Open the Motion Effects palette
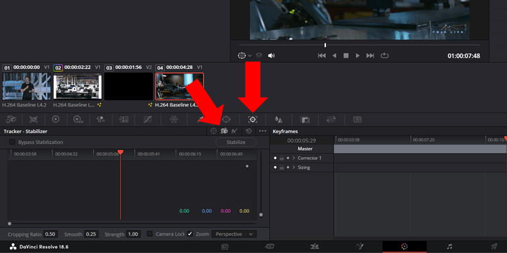This screenshot has height=253, width=507. pyautogui.click(x=123, y=119)
